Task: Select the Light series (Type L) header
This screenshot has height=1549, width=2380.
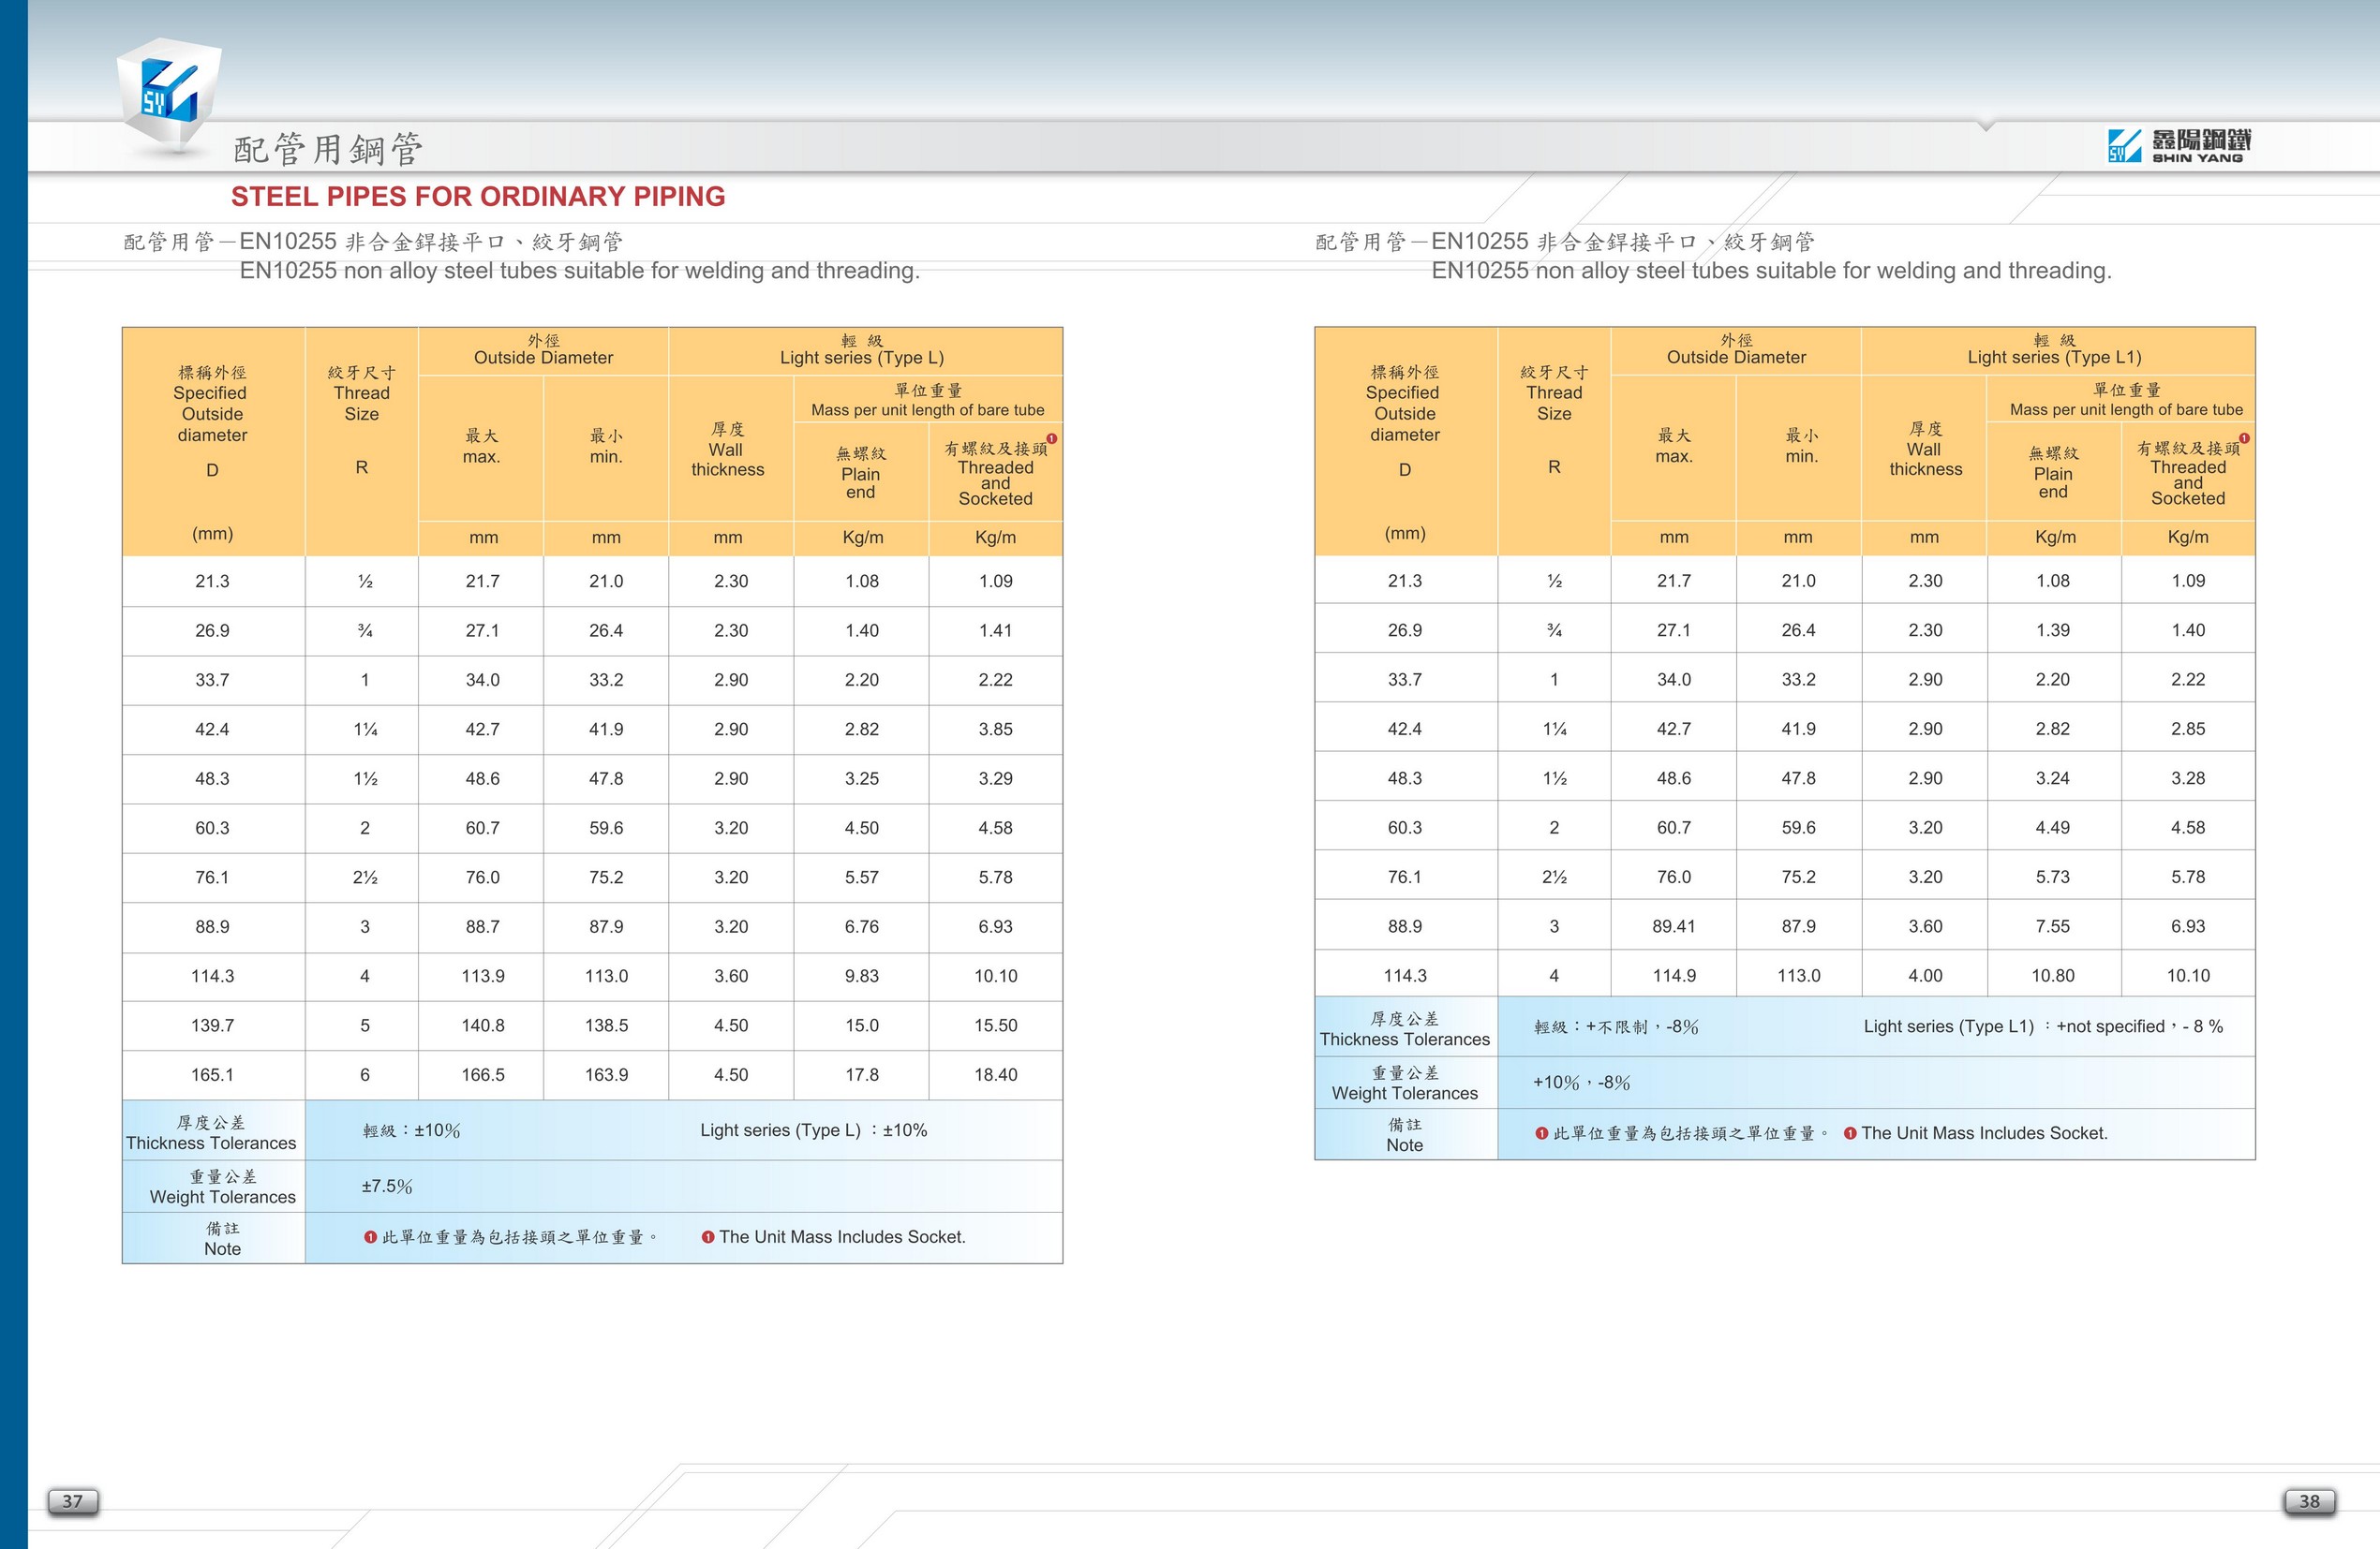Action: 862,358
